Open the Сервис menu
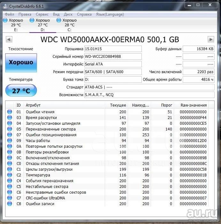This screenshot has width=221, height=224. click(x=42, y=14)
